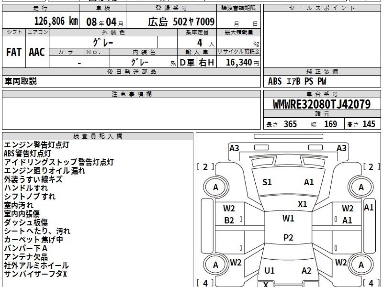383x287 pixels.
Task: Click the note 社外アルミホイール
Action: (36, 265)
